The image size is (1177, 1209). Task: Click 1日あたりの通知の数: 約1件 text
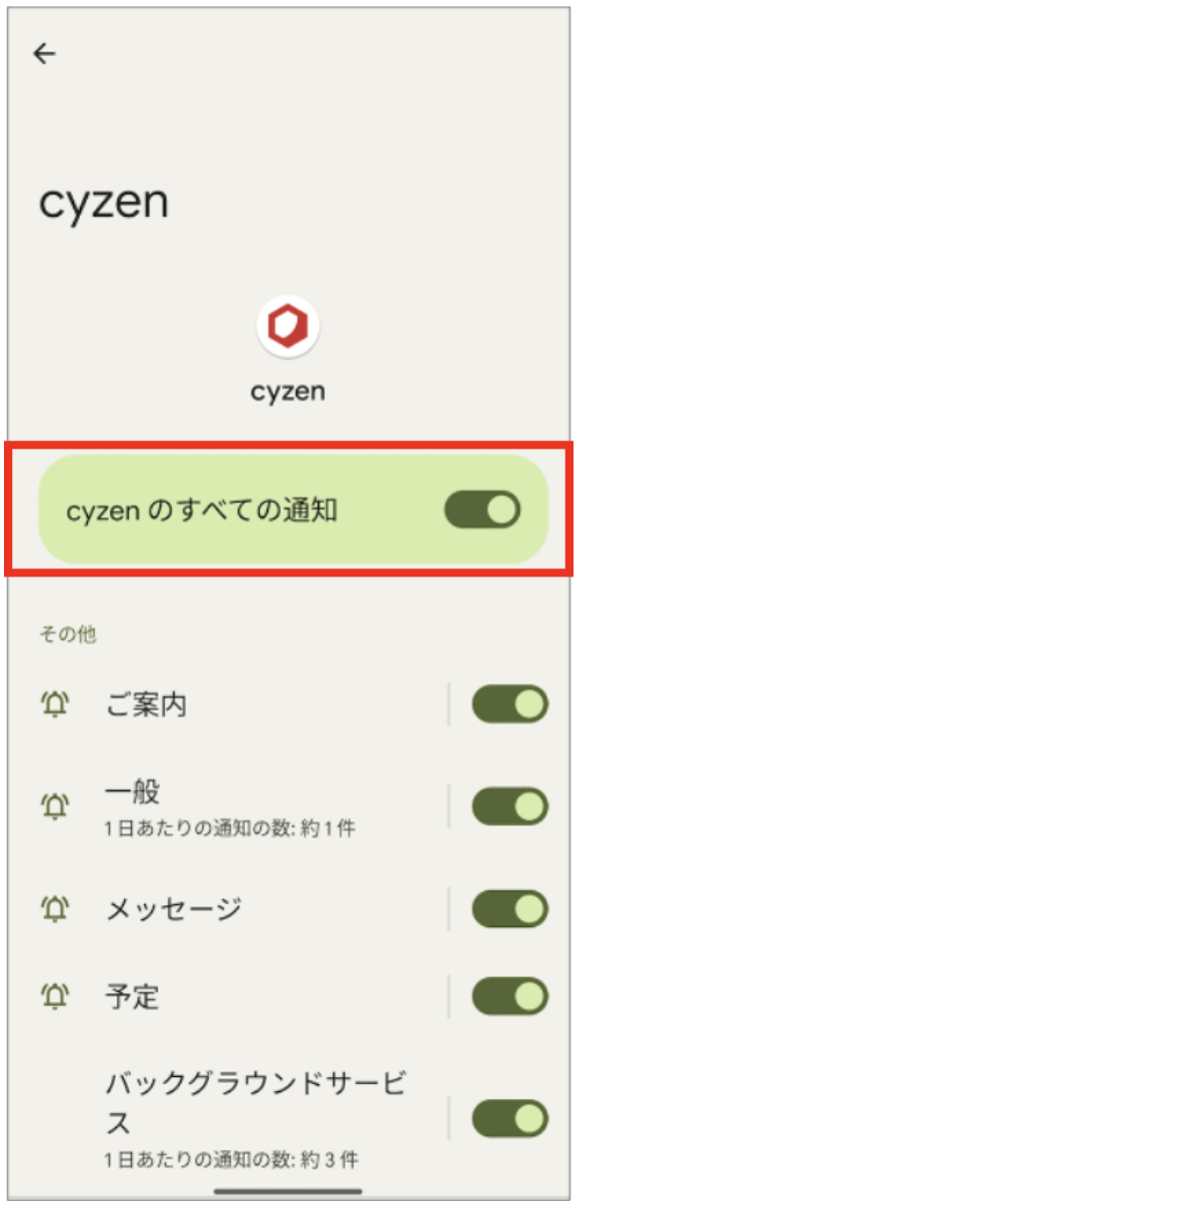pyautogui.click(x=230, y=828)
